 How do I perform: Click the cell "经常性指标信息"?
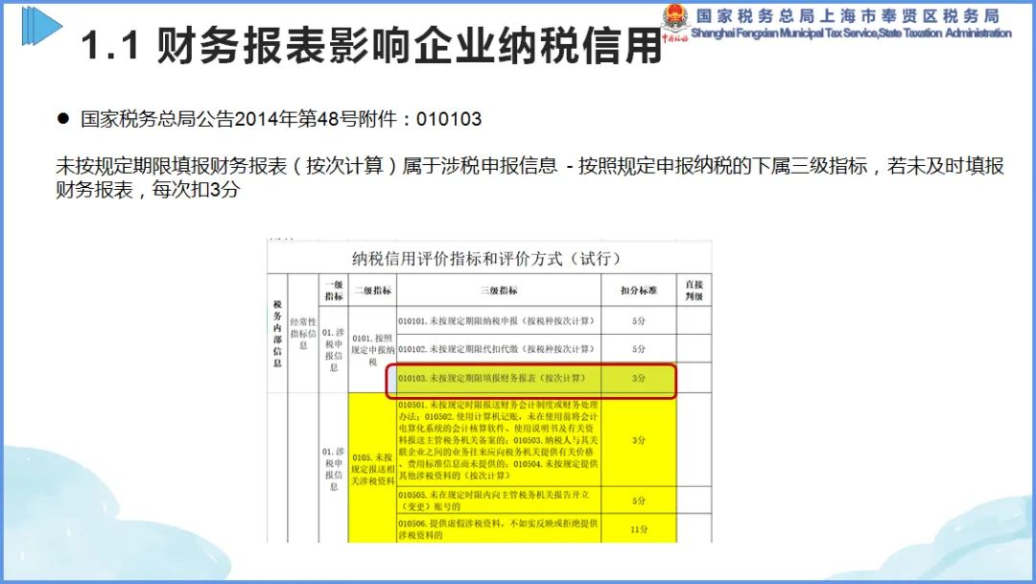pyautogui.click(x=303, y=333)
